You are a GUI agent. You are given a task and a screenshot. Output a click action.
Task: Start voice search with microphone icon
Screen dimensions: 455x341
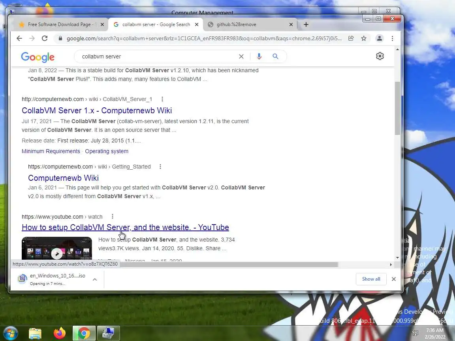click(259, 56)
